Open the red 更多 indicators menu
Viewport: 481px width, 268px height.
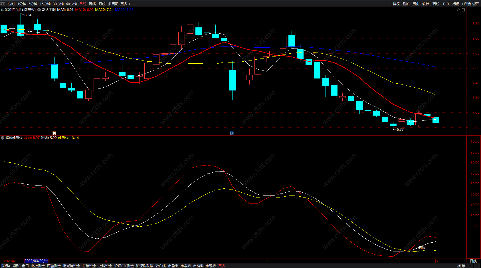[222, 266]
